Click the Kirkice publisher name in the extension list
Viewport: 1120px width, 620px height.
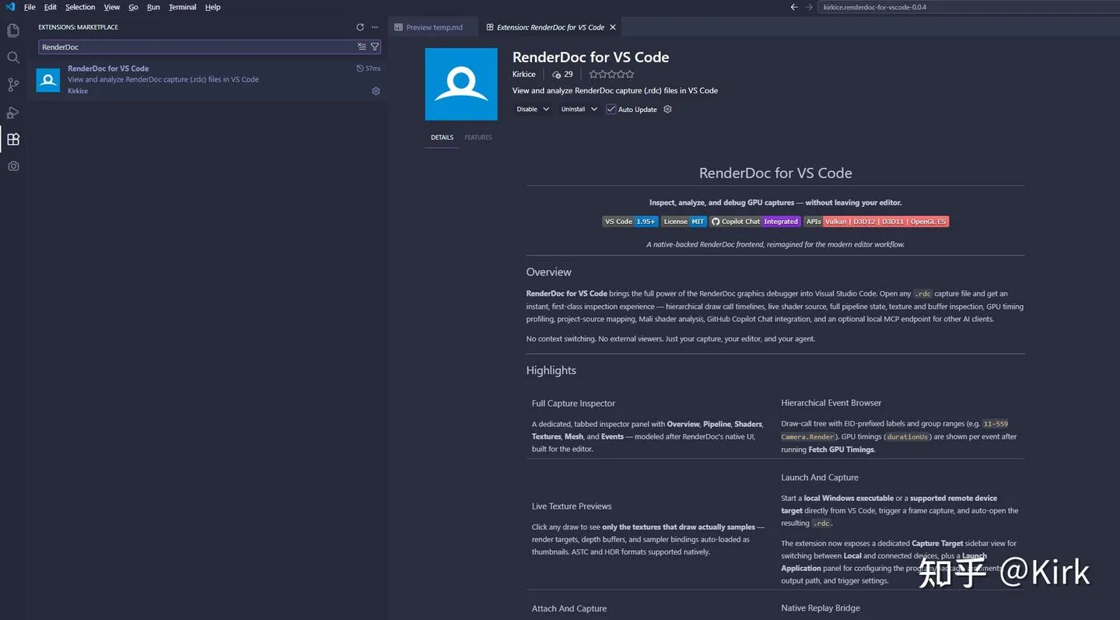pyautogui.click(x=78, y=91)
